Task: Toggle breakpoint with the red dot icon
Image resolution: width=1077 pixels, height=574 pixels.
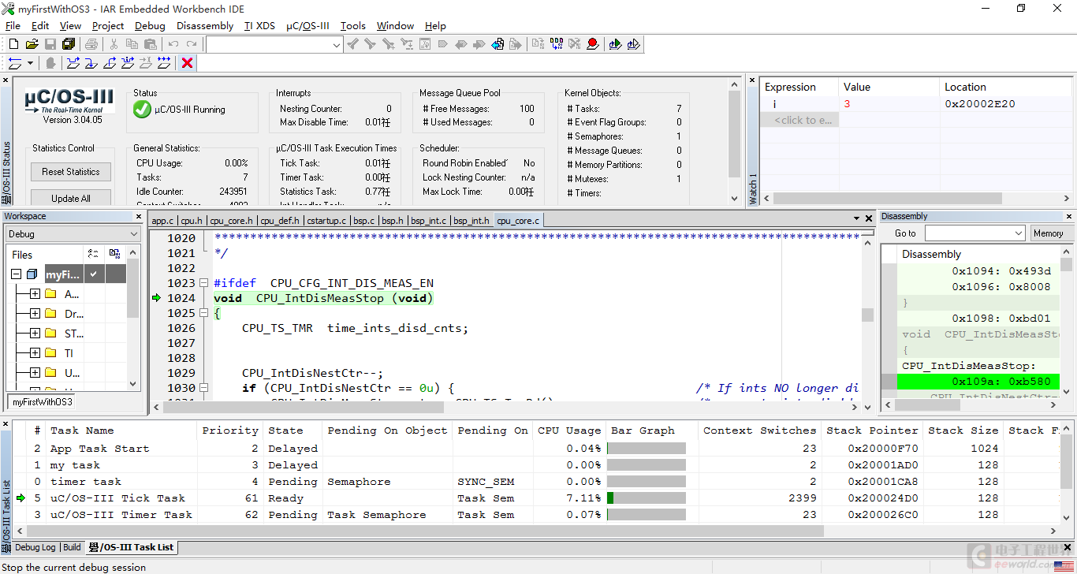Action: point(593,44)
